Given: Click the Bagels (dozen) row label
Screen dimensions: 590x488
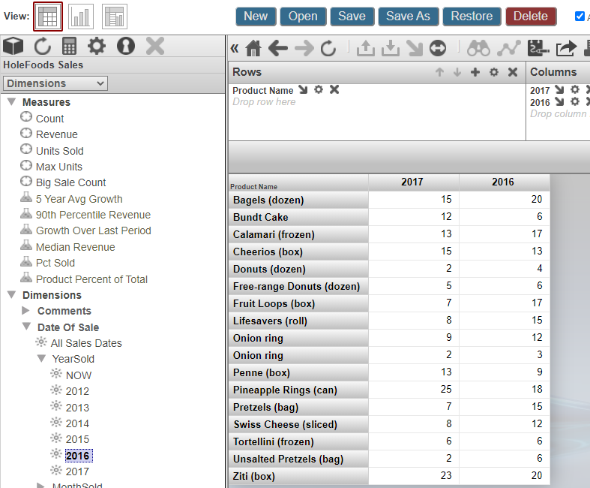Looking at the screenshot, I should (x=298, y=200).
